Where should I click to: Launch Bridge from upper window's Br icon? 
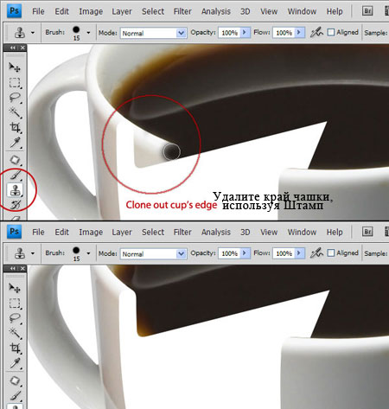(367, 11)
